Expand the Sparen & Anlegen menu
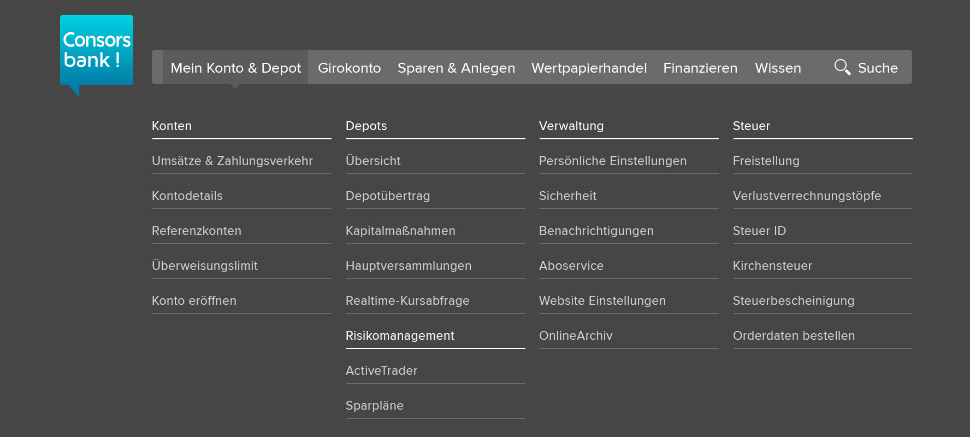Image resolution: width=970 pixels, height=437 pixels. click(x=456, y=68)
